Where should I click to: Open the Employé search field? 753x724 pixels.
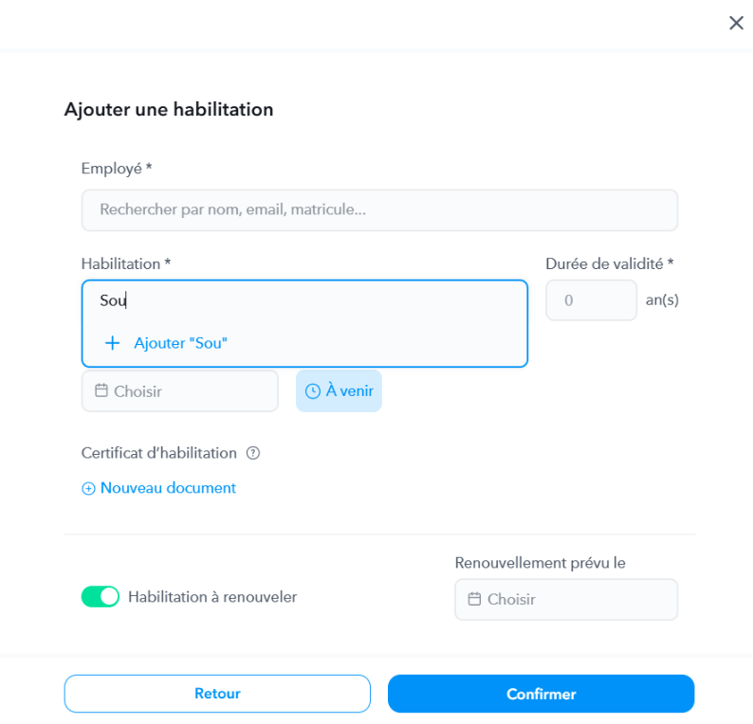pyautogui.click(x=379, y=209)
